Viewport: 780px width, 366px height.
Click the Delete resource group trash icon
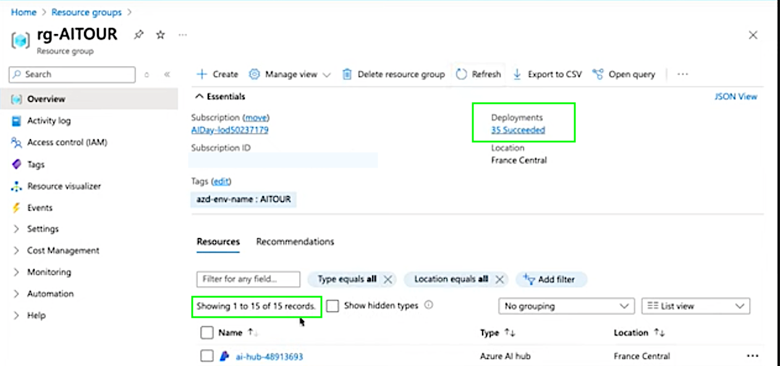[x=347, y=74]
